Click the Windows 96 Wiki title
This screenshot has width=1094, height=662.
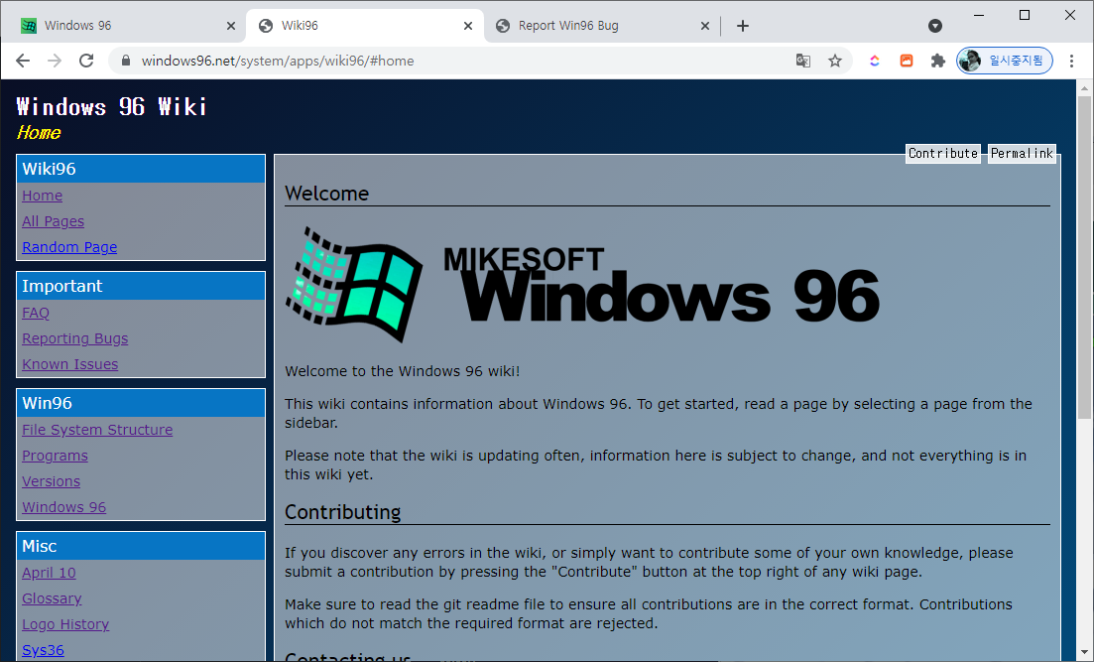112,107
